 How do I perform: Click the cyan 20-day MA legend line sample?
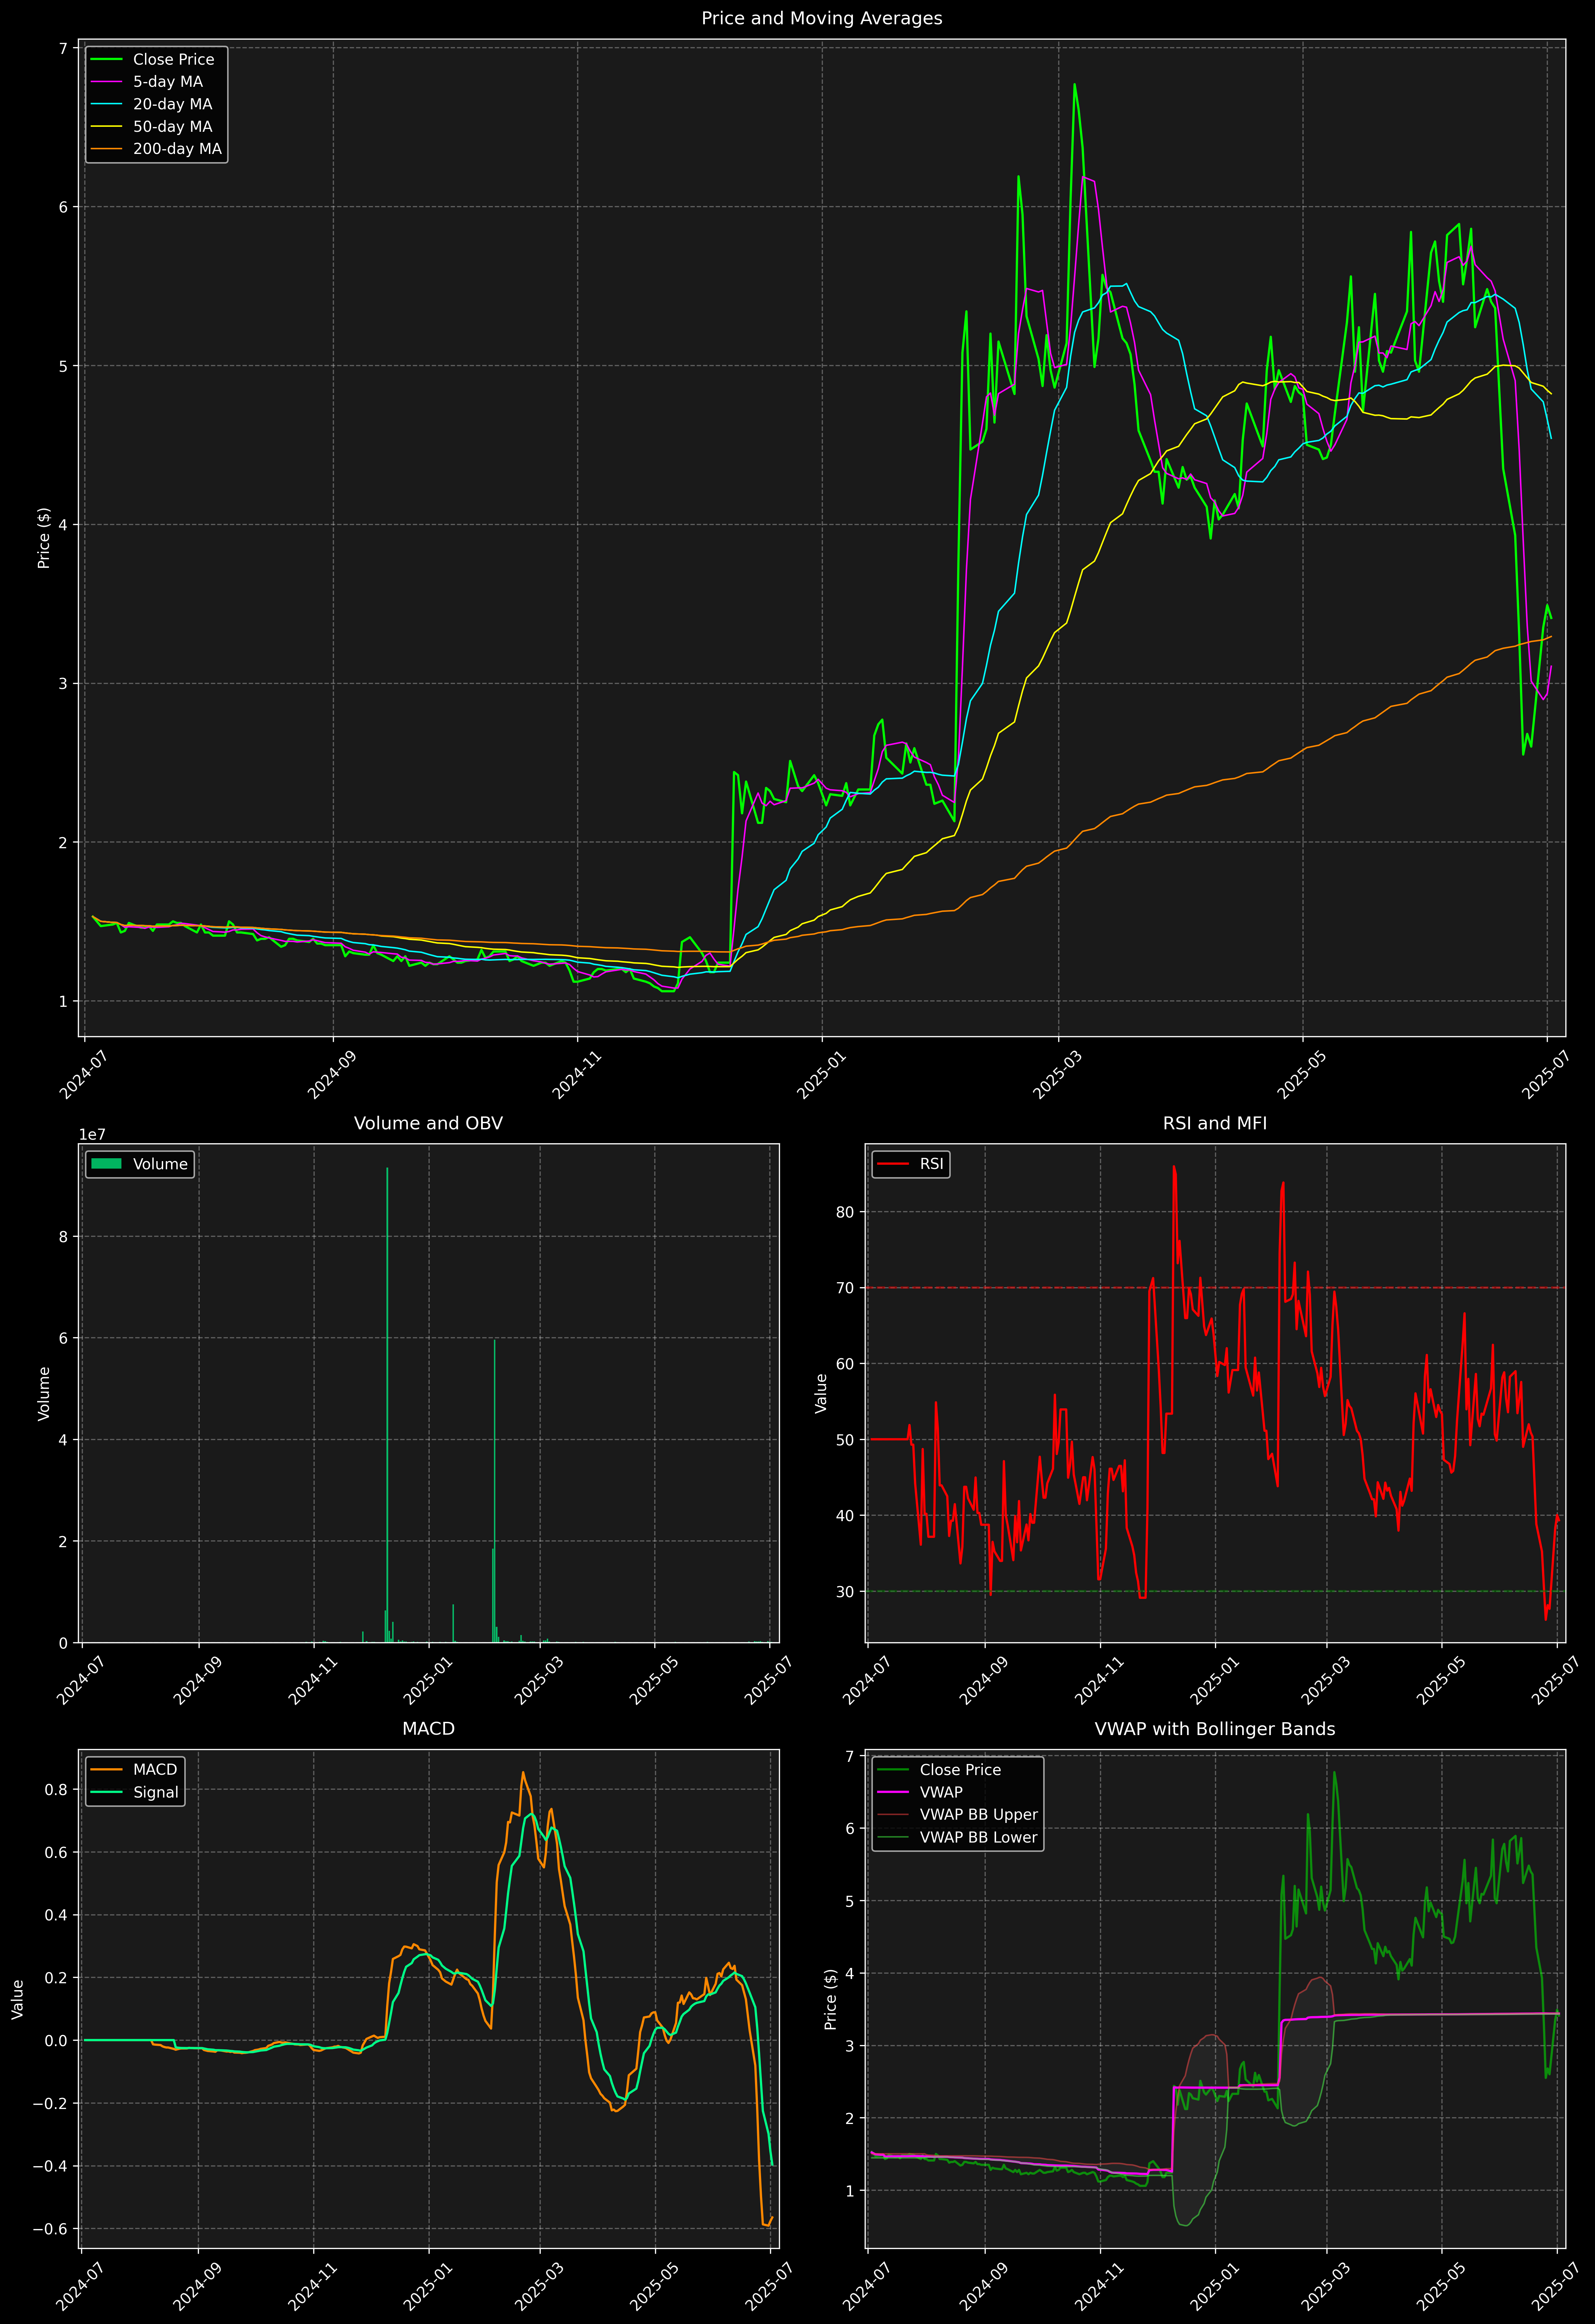click(107, 104)
